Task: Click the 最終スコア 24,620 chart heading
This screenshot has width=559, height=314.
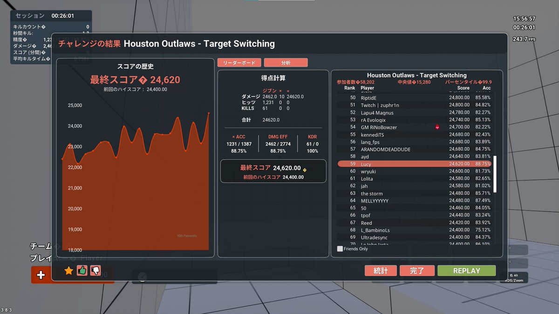Action: [135, 80]
